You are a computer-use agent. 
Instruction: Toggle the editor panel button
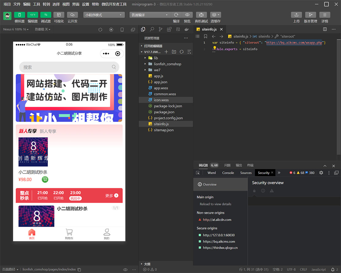point(33,15)
